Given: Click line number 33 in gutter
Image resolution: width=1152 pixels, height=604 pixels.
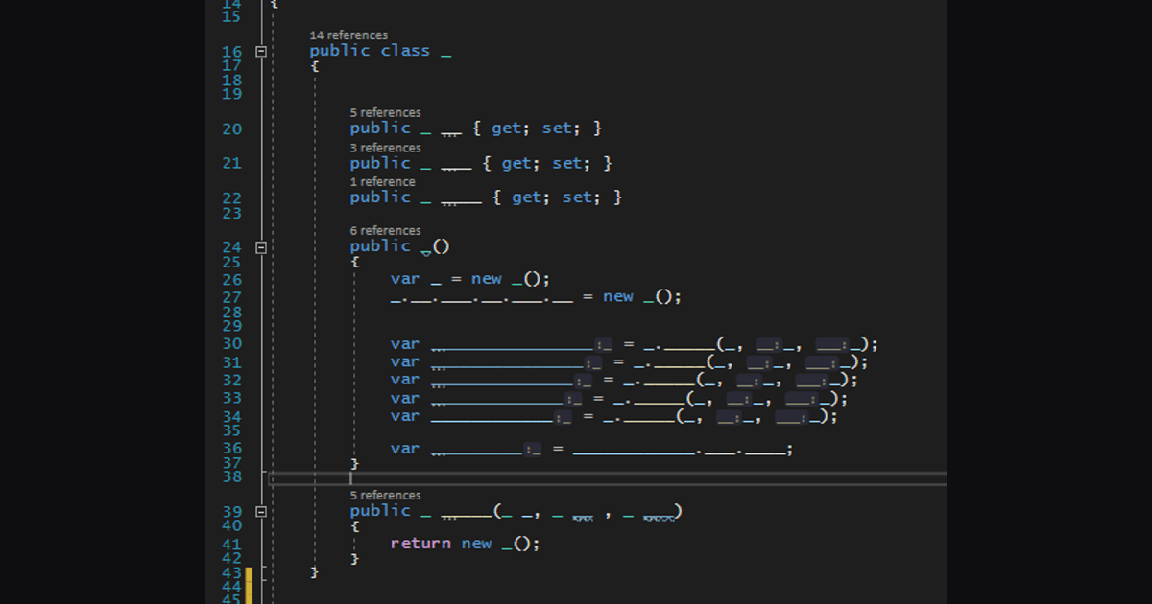Looking at the screenshot, I should pos(231,398).
